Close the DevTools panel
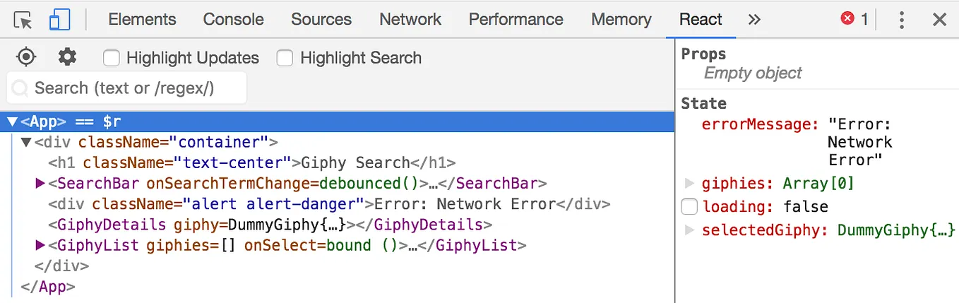Viewport: 959px width, 303px height. (x=939, y=20)
